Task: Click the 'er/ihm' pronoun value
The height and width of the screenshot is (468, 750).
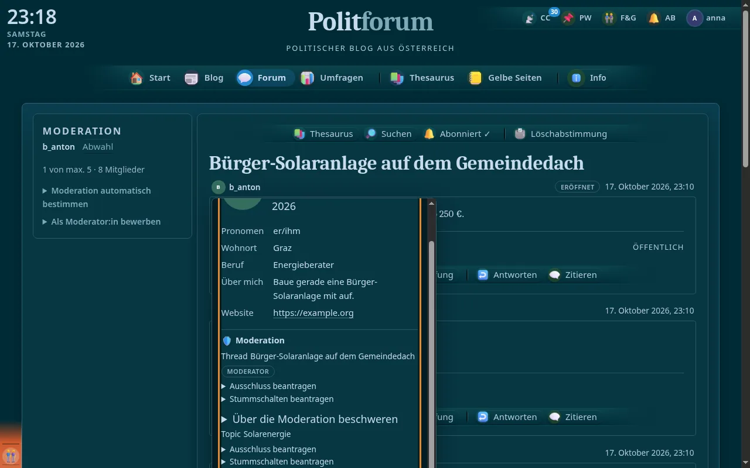Action: [287, 231]
